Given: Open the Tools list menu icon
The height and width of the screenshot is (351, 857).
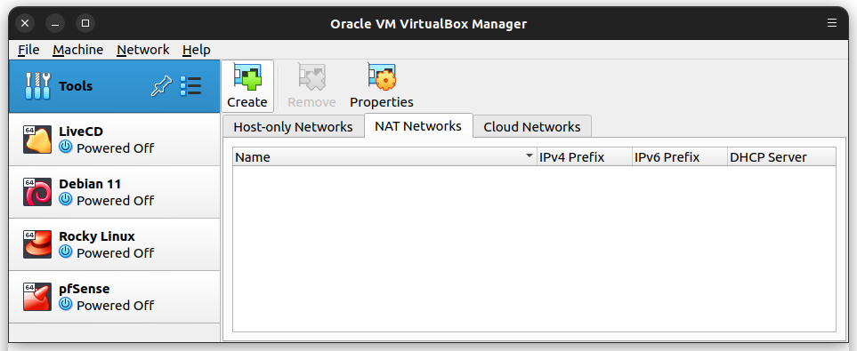Looking at the screenshot, I should pyautogui.click(x=190, y=86).
